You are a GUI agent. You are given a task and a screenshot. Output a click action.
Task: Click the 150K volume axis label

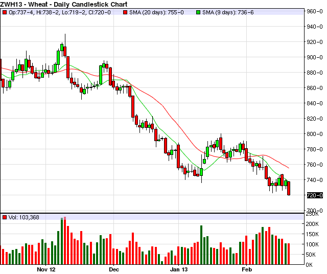click(x=312, y=234)
